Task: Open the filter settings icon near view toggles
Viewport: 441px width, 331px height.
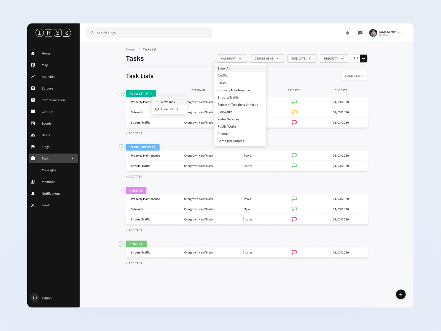Action: click(356, 58)
